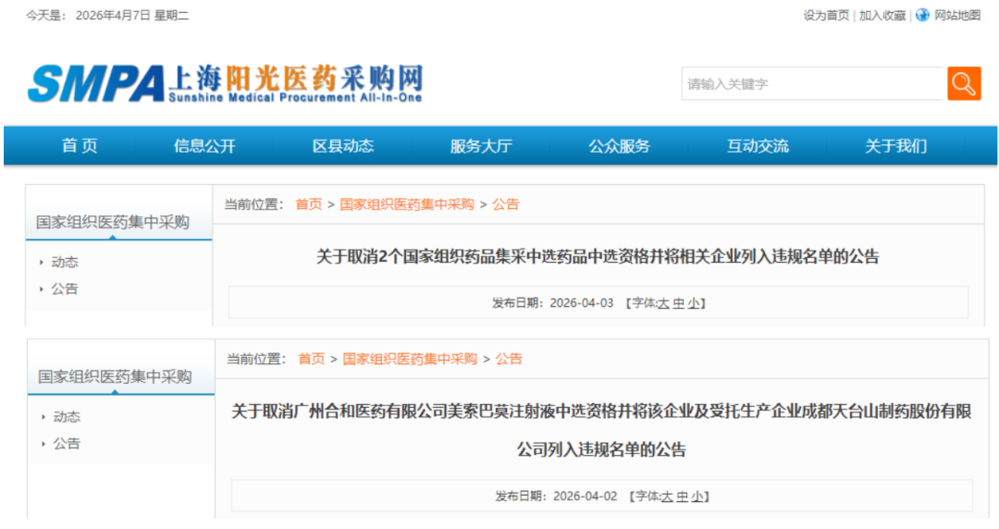Image resolution: width=999 pixels, height=529 pixels.
Task: Open the 关于我们 page
Action: coord(895,146)
